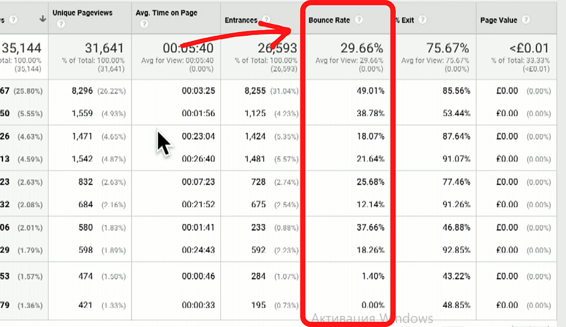Image resolution: width=566 pixels, height=327 pixels.
Task: Click the Entrances cell 195
Action: (x=258, y=305)
